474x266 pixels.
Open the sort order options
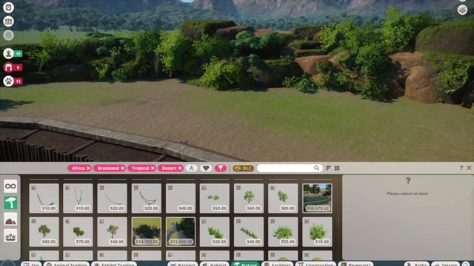[x=328, y=168]
